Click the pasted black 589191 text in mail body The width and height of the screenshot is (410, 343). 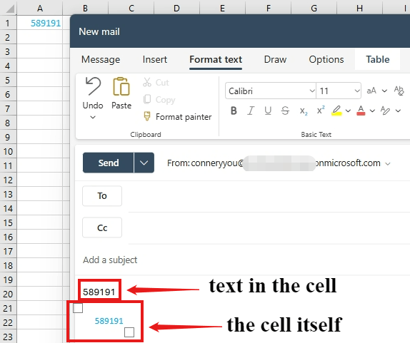[x=99, y=292]
